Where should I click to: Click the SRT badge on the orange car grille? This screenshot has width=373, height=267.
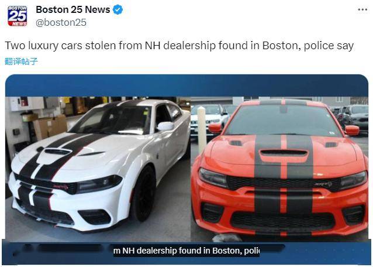[x=323, y=184]
